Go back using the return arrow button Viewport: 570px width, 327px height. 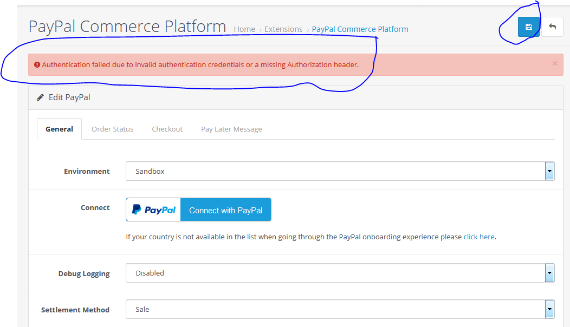[x=552, y=27]
